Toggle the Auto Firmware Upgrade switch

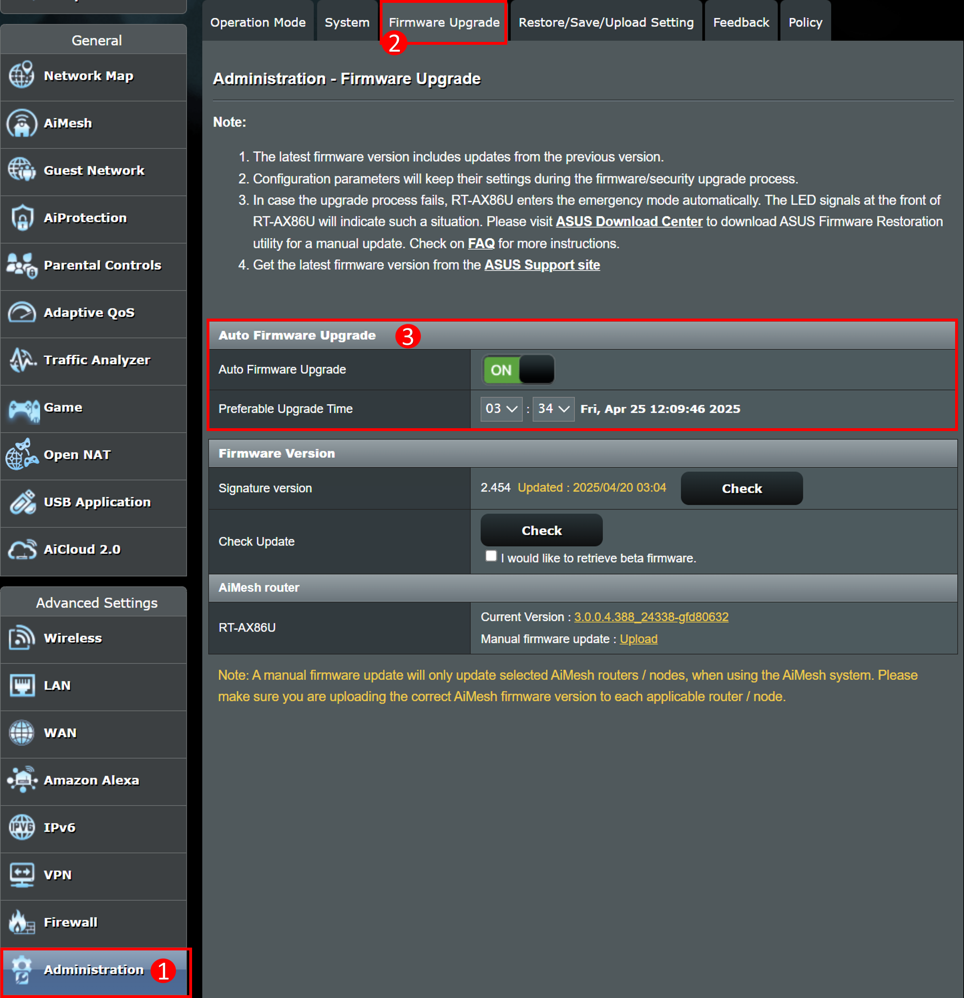tap(518, 370)
